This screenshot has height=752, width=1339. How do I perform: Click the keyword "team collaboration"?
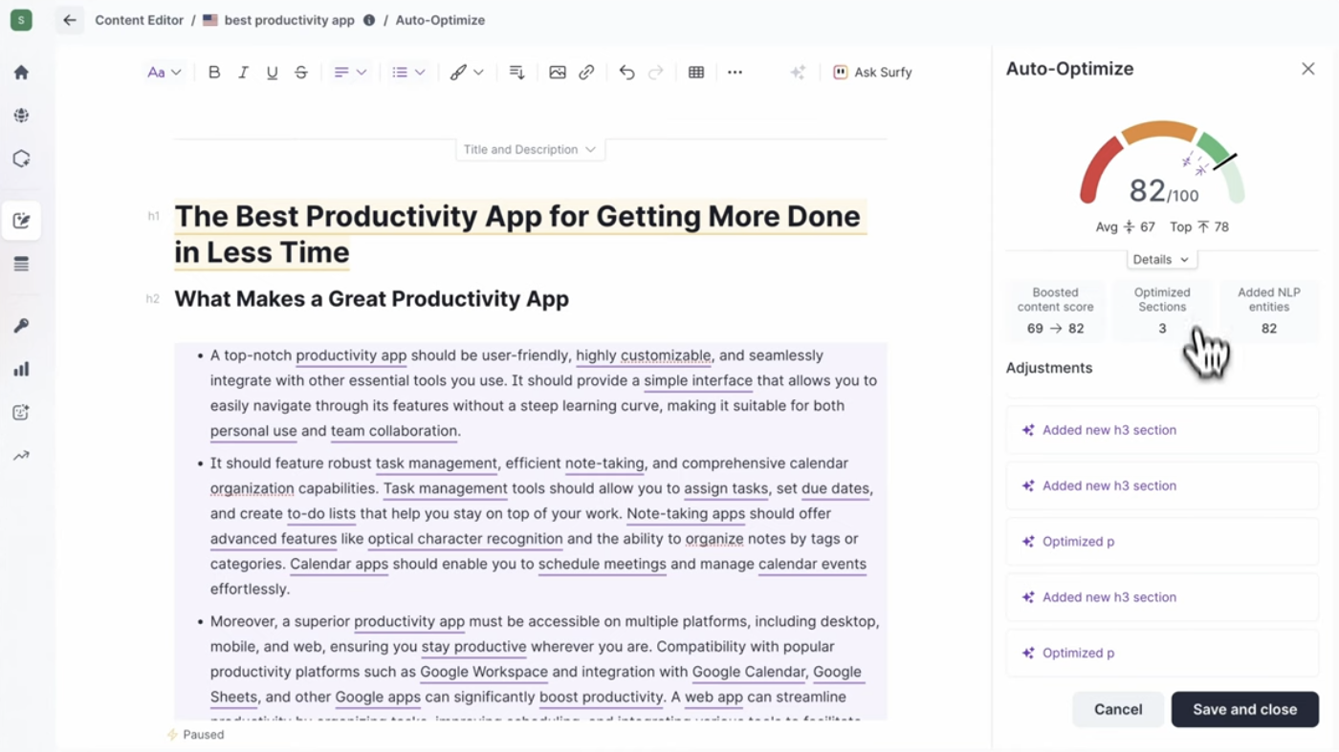[x=394, y=431]
